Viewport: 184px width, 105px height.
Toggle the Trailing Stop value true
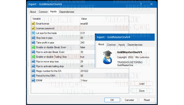click(83, 57)
